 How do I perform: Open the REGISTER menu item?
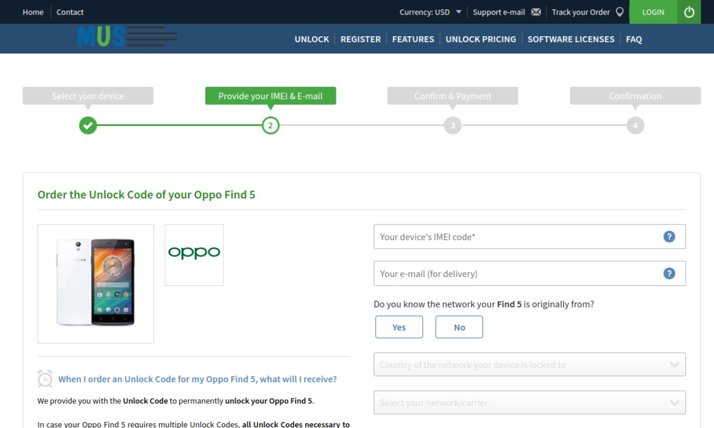[x=360, y=39]
